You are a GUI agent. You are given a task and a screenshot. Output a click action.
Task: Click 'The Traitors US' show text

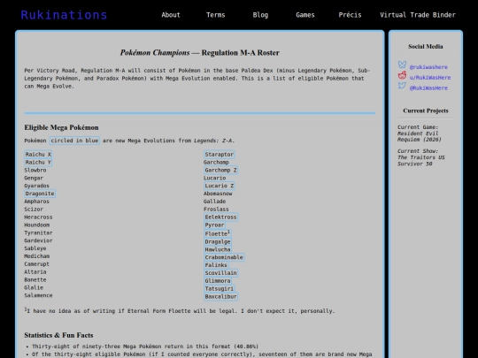[421, 157]
